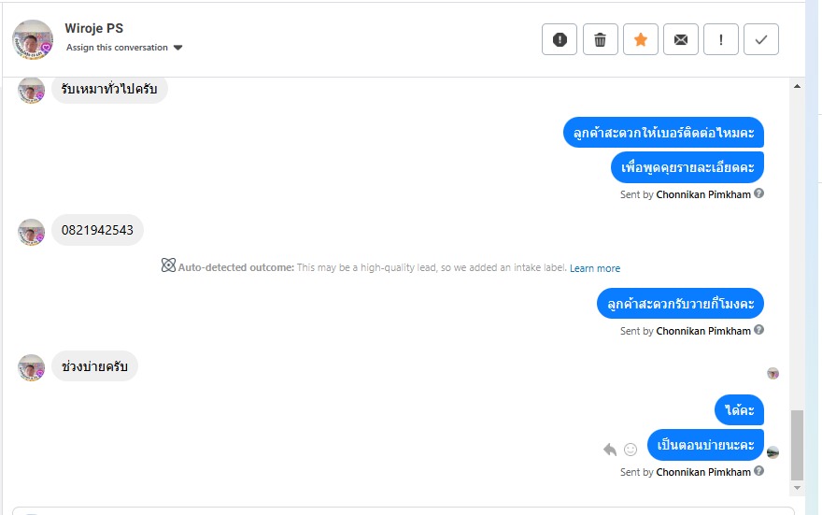This screenshot has width=822, height=515.
Task: Click sender avatar next to ช่วงบ่ายครับ message
Action: 32,367
